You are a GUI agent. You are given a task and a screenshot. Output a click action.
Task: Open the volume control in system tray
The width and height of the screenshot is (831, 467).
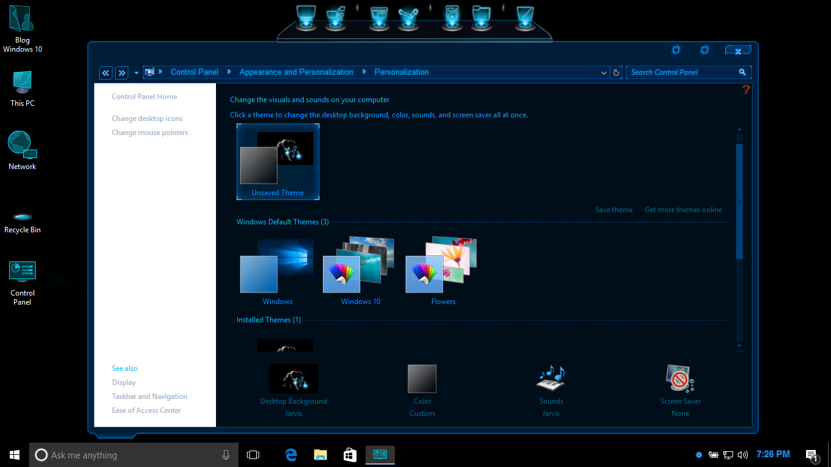[742, 455]
